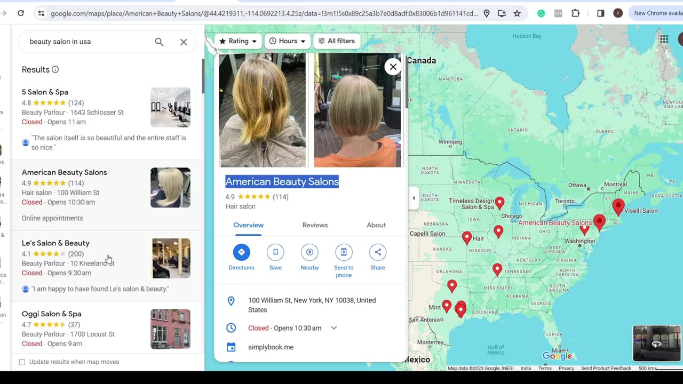Click the Chrome profile avatar
Image resolution: width=683 pixels, height=384 pixels.
click(618, 13)
